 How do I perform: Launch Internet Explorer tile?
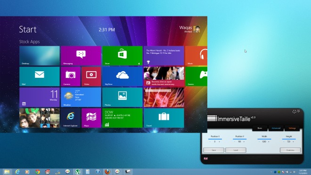pos(71,118)
